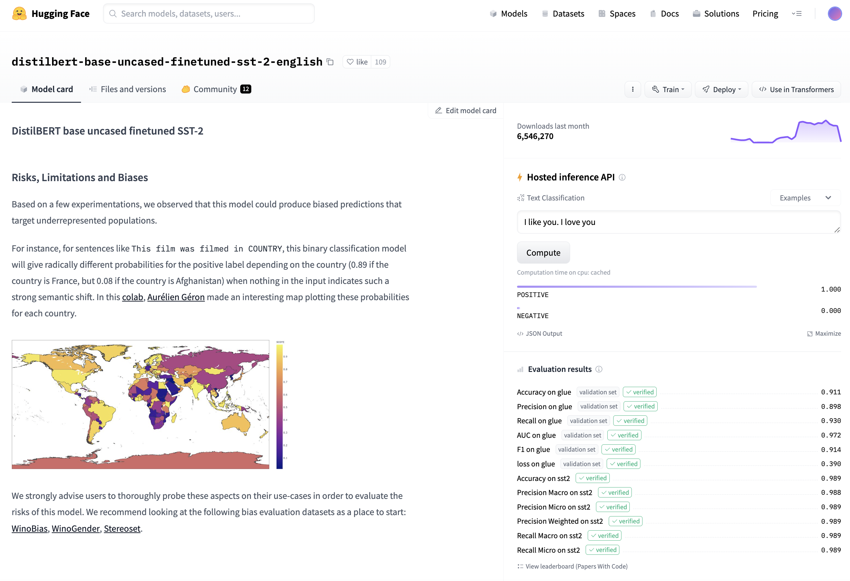The width and height of the screenshot is (850, 581).
Task: Open the additional navigation menu icon
Action: (797, 13)
